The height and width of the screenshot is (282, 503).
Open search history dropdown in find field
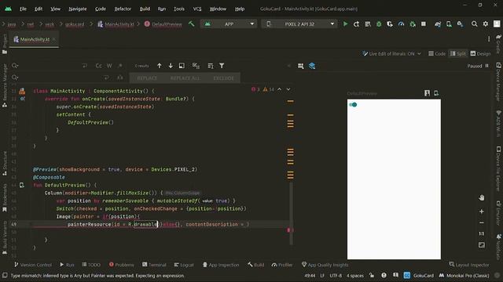coord(15,66)
